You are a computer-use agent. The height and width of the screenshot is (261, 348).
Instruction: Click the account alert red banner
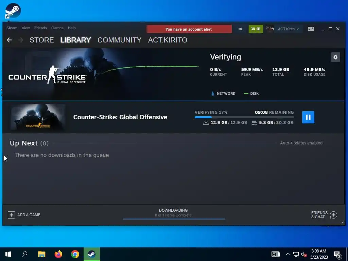189,29
